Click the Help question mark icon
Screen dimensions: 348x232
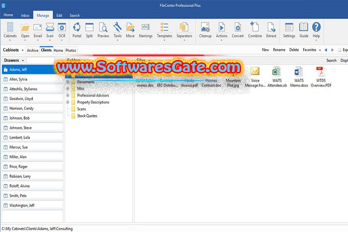(316, 27)
